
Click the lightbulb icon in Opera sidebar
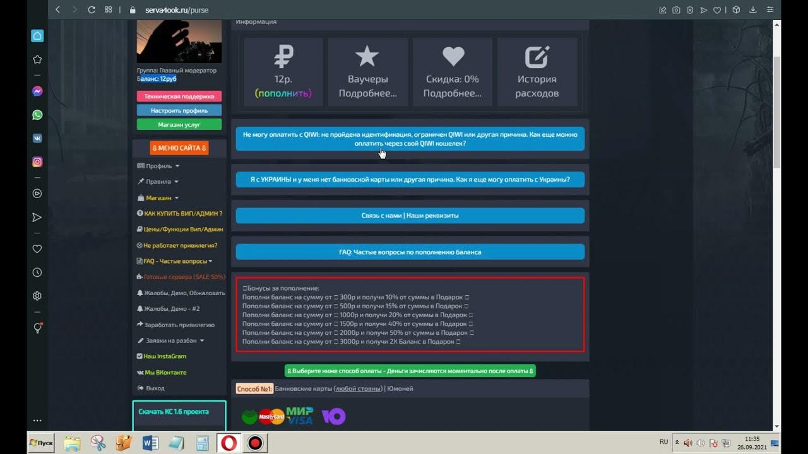click(x=37, y=328)
